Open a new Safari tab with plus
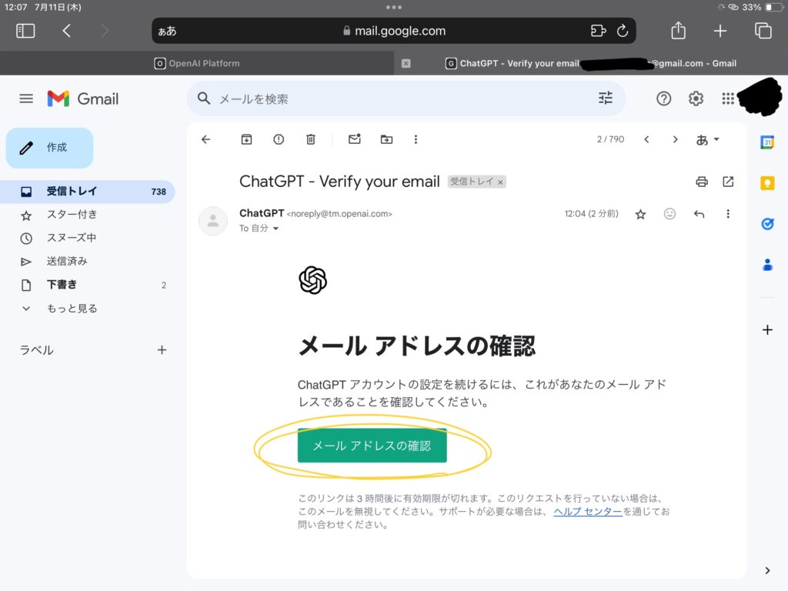Viewport: 788px width, 591px height. [x=720, y=31]
